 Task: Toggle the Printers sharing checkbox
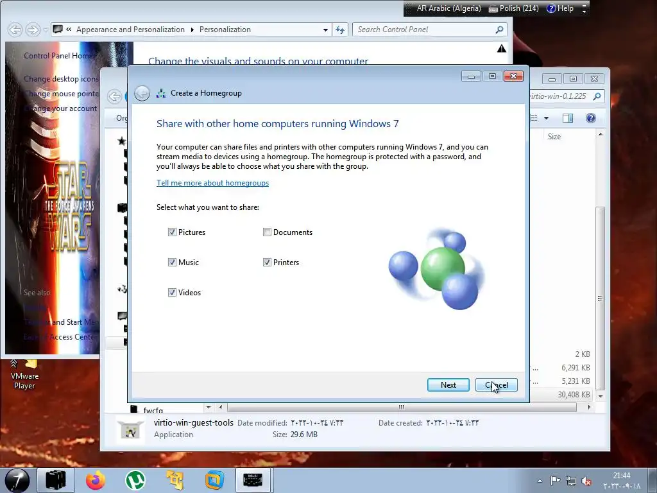pos(267,263)
